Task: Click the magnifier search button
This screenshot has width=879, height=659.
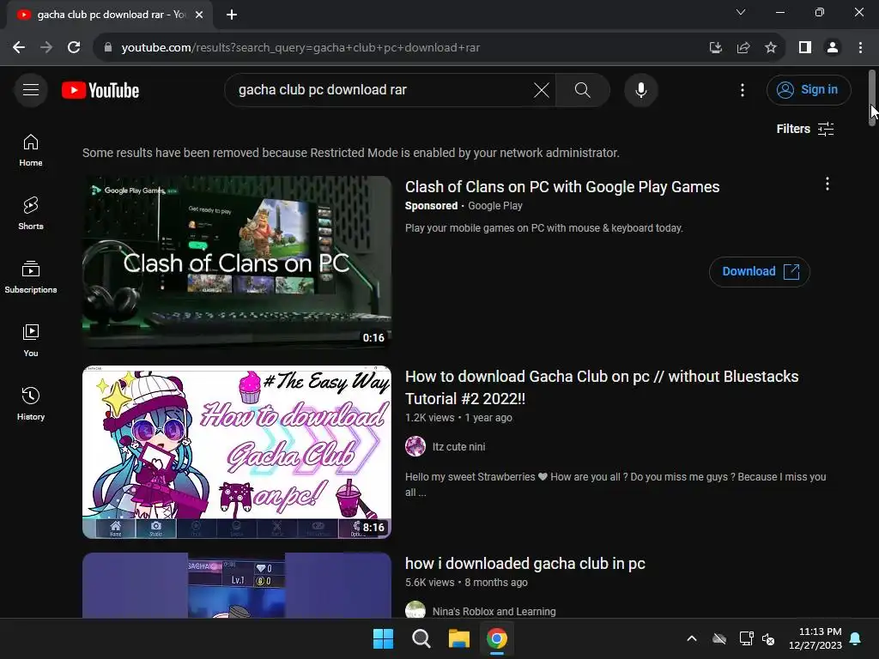Action: [583, 89]
